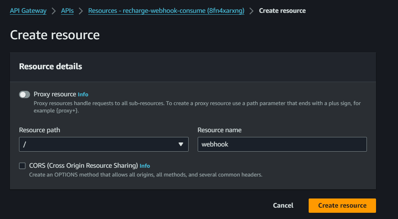The height and width of the screenshot is (219, 398).
Task: Open Info link next to Proxy resource
Action: (83, 94)
